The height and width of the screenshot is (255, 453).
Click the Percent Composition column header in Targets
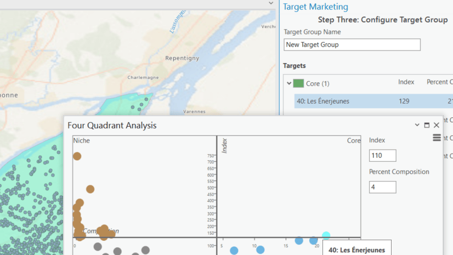[x=439, y=82]
